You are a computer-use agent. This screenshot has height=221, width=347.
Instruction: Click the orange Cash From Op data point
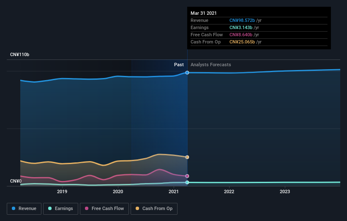click(x=187, y=157)
